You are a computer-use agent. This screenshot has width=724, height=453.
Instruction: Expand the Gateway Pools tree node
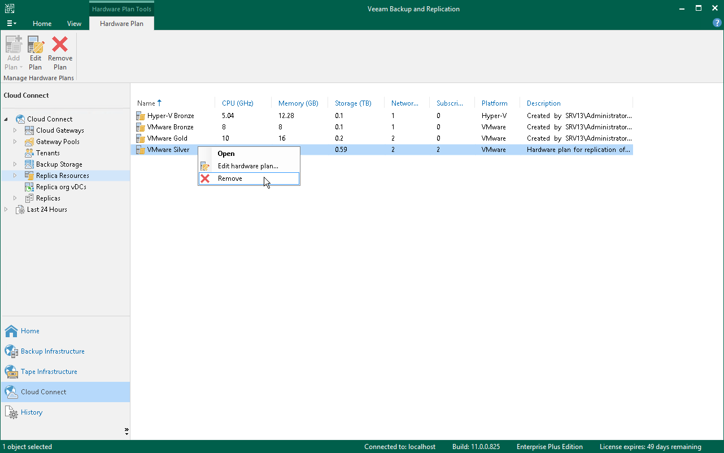tap(15, 142)
